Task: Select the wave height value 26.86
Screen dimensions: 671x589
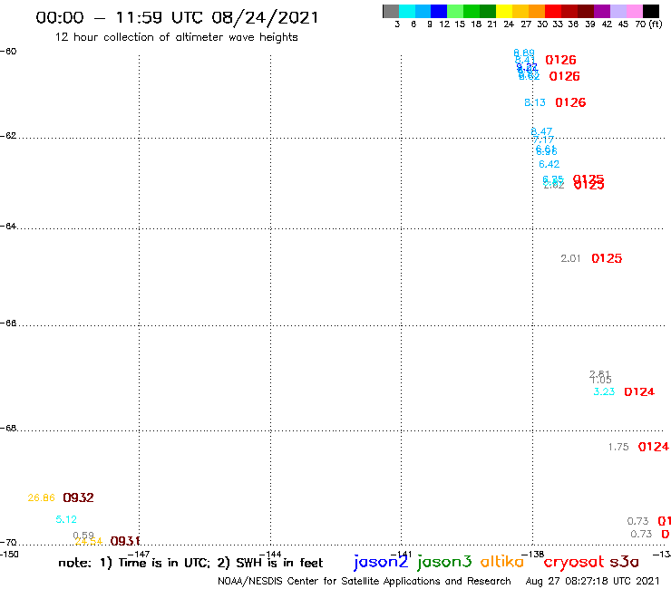Action: [41, 497]
